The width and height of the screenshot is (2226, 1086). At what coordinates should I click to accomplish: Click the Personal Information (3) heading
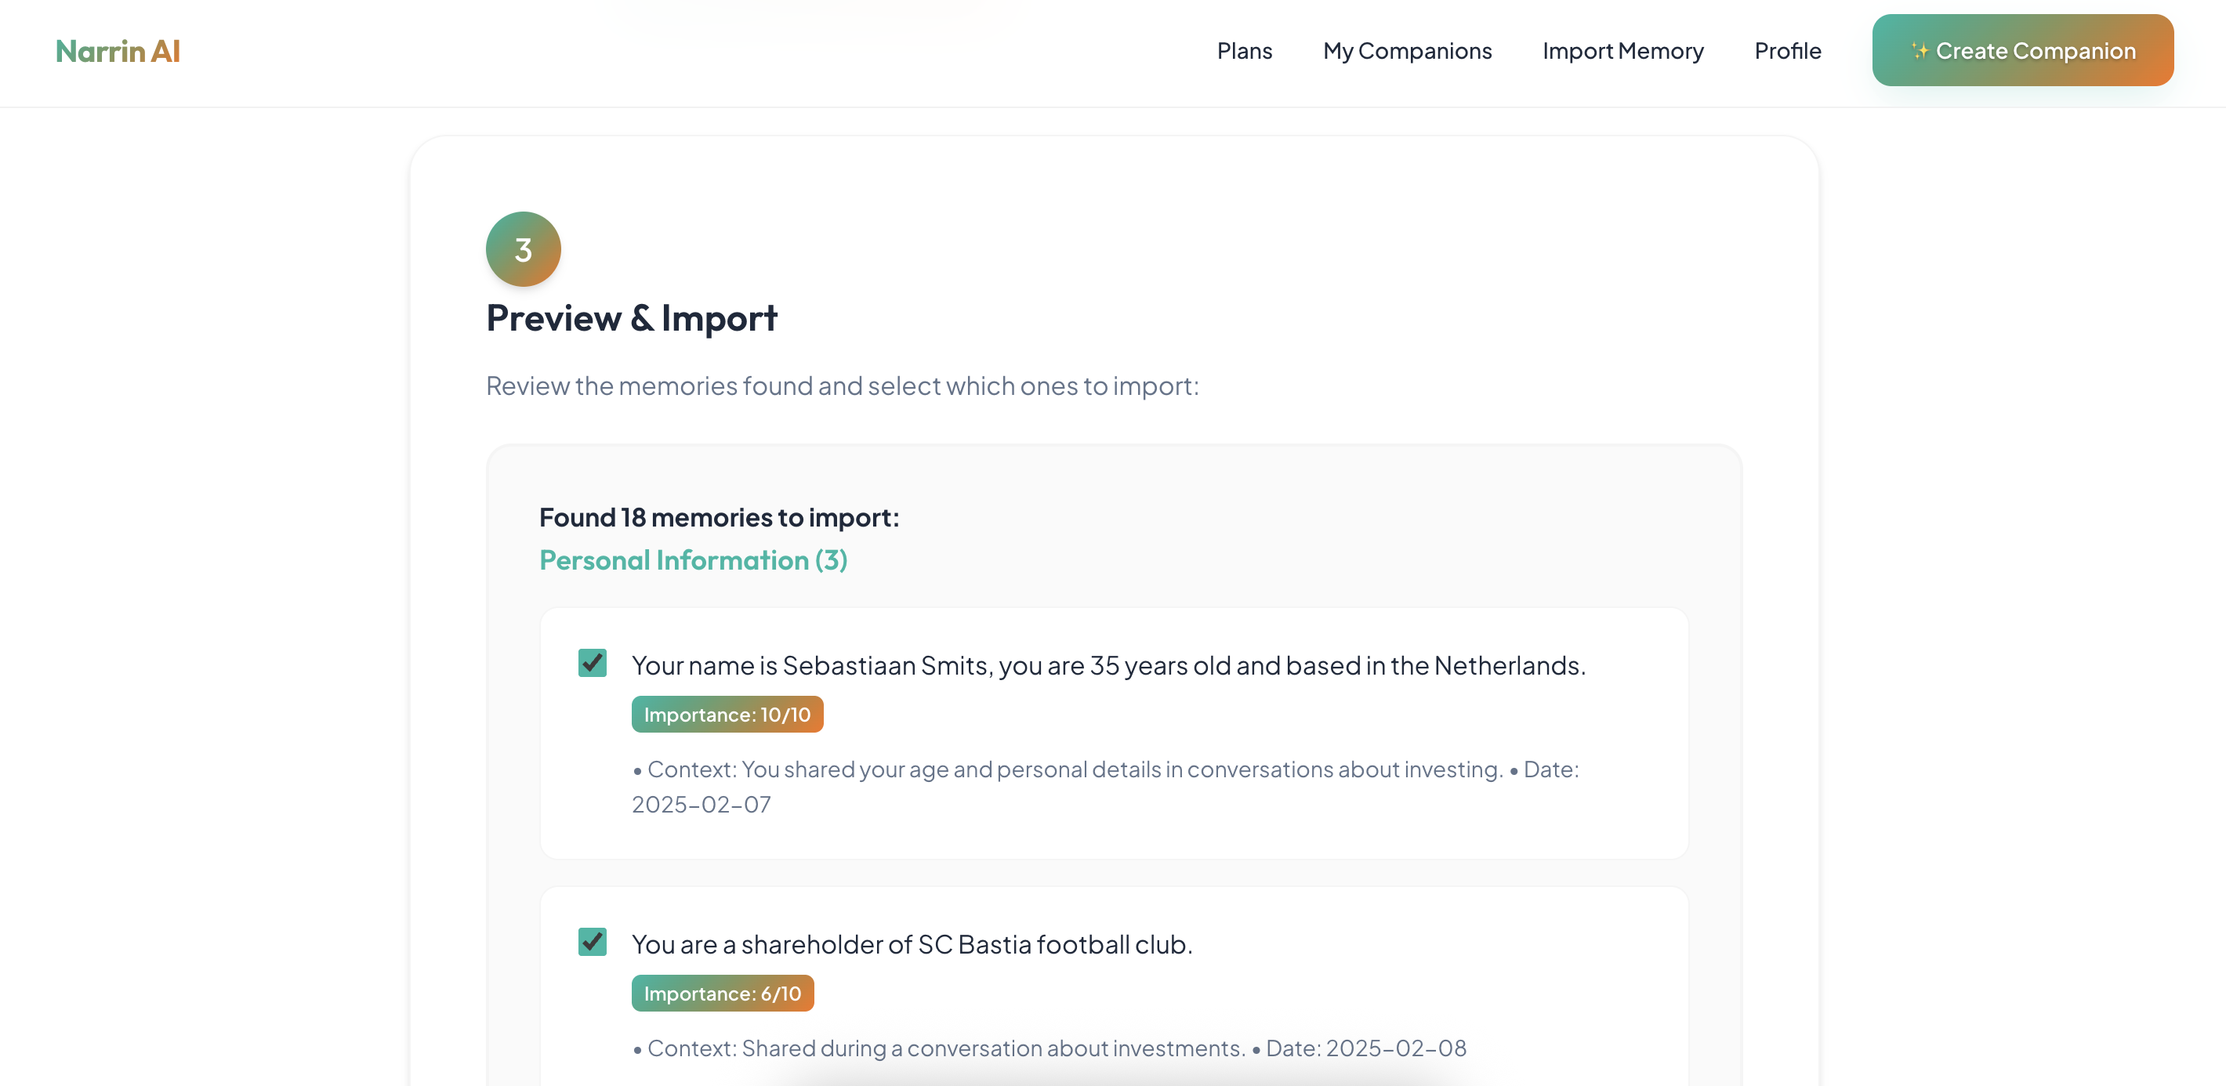(693, 560)
